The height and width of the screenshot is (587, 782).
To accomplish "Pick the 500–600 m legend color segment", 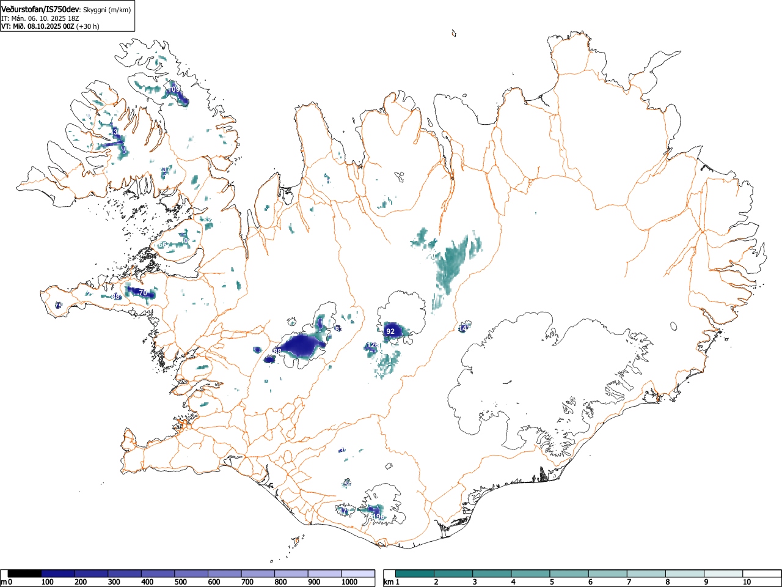I will [191, 574].
